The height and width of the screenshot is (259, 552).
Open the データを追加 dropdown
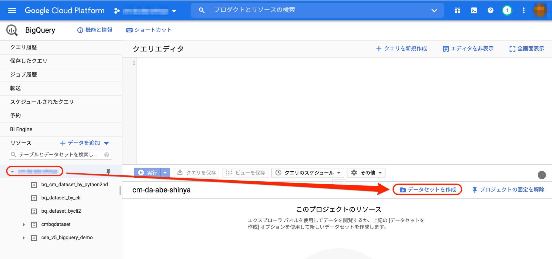click(106, 143)
